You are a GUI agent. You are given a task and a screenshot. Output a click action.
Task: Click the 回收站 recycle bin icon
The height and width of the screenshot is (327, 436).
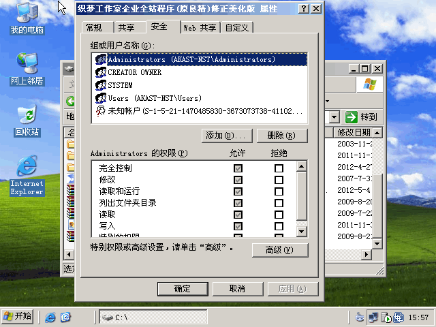(x=27, y=114)
